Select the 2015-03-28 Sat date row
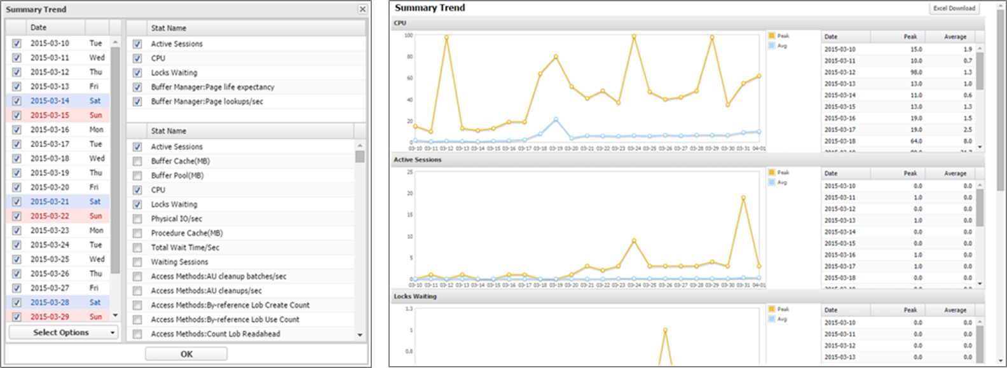The width and height of the screenshot is (1007, 368). (58, 303)
